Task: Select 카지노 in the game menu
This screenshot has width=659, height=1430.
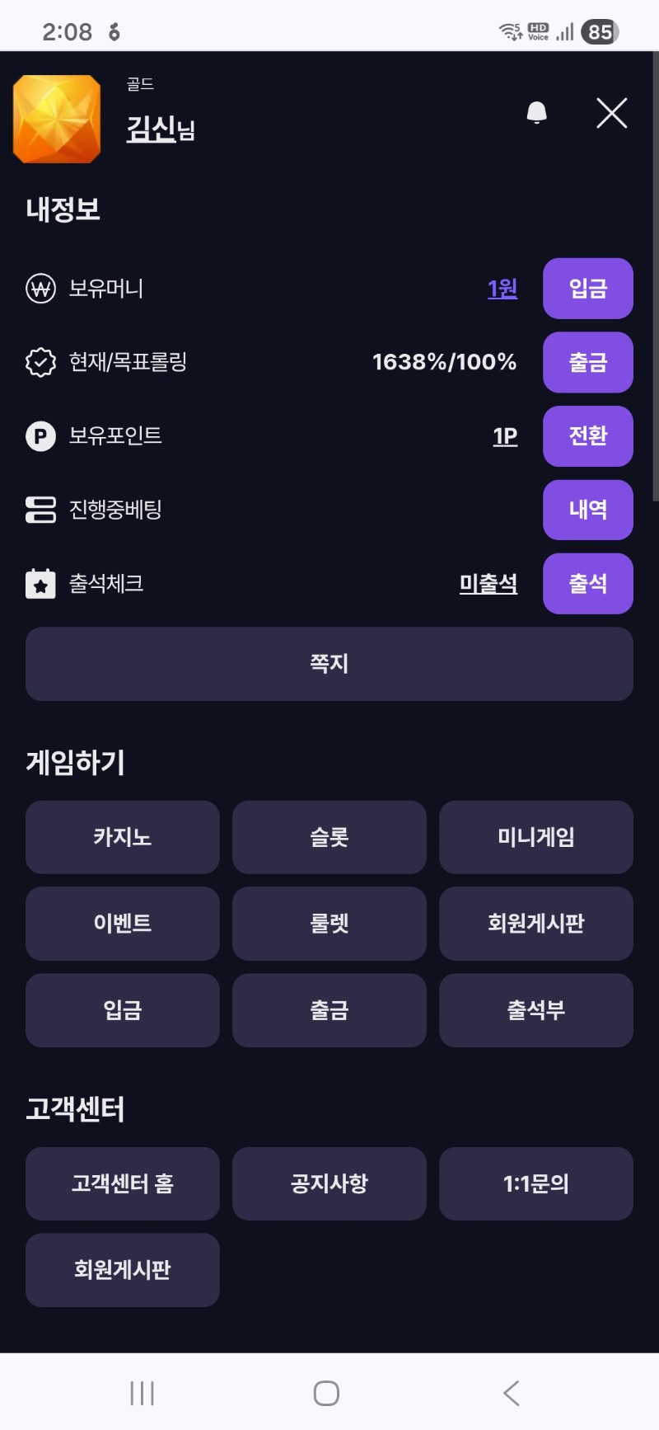Action: 123,837
